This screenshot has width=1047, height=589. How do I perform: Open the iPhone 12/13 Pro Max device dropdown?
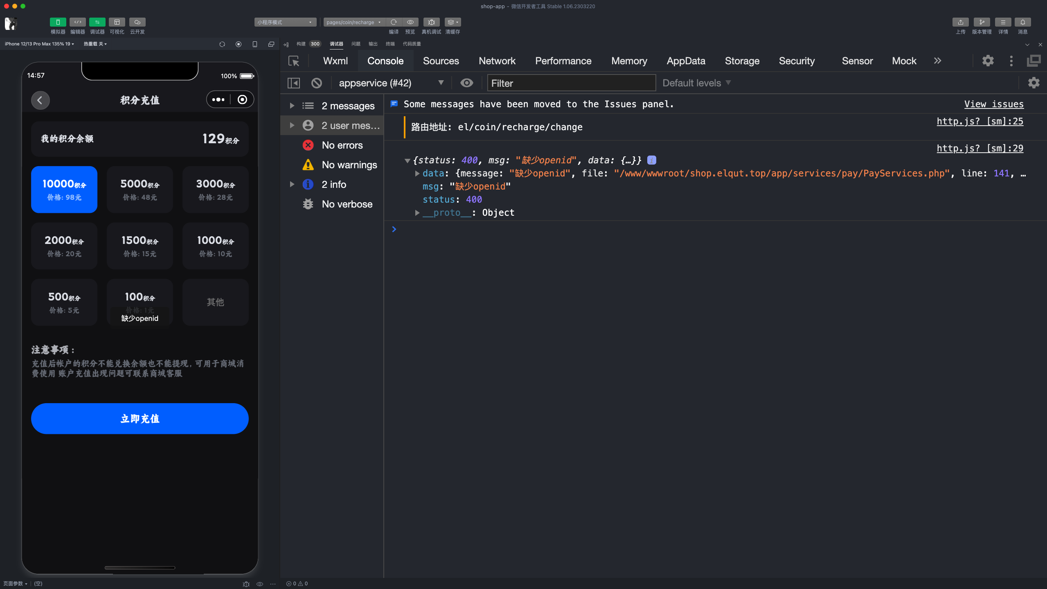[x=39, y=44]
